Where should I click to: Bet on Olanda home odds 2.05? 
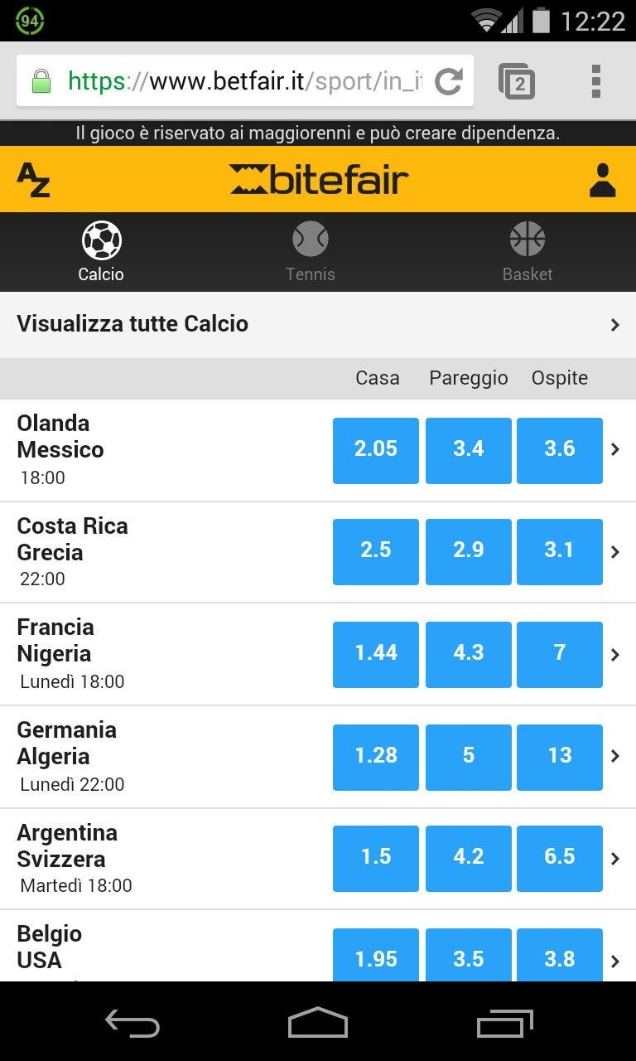[x=376, y=450]
